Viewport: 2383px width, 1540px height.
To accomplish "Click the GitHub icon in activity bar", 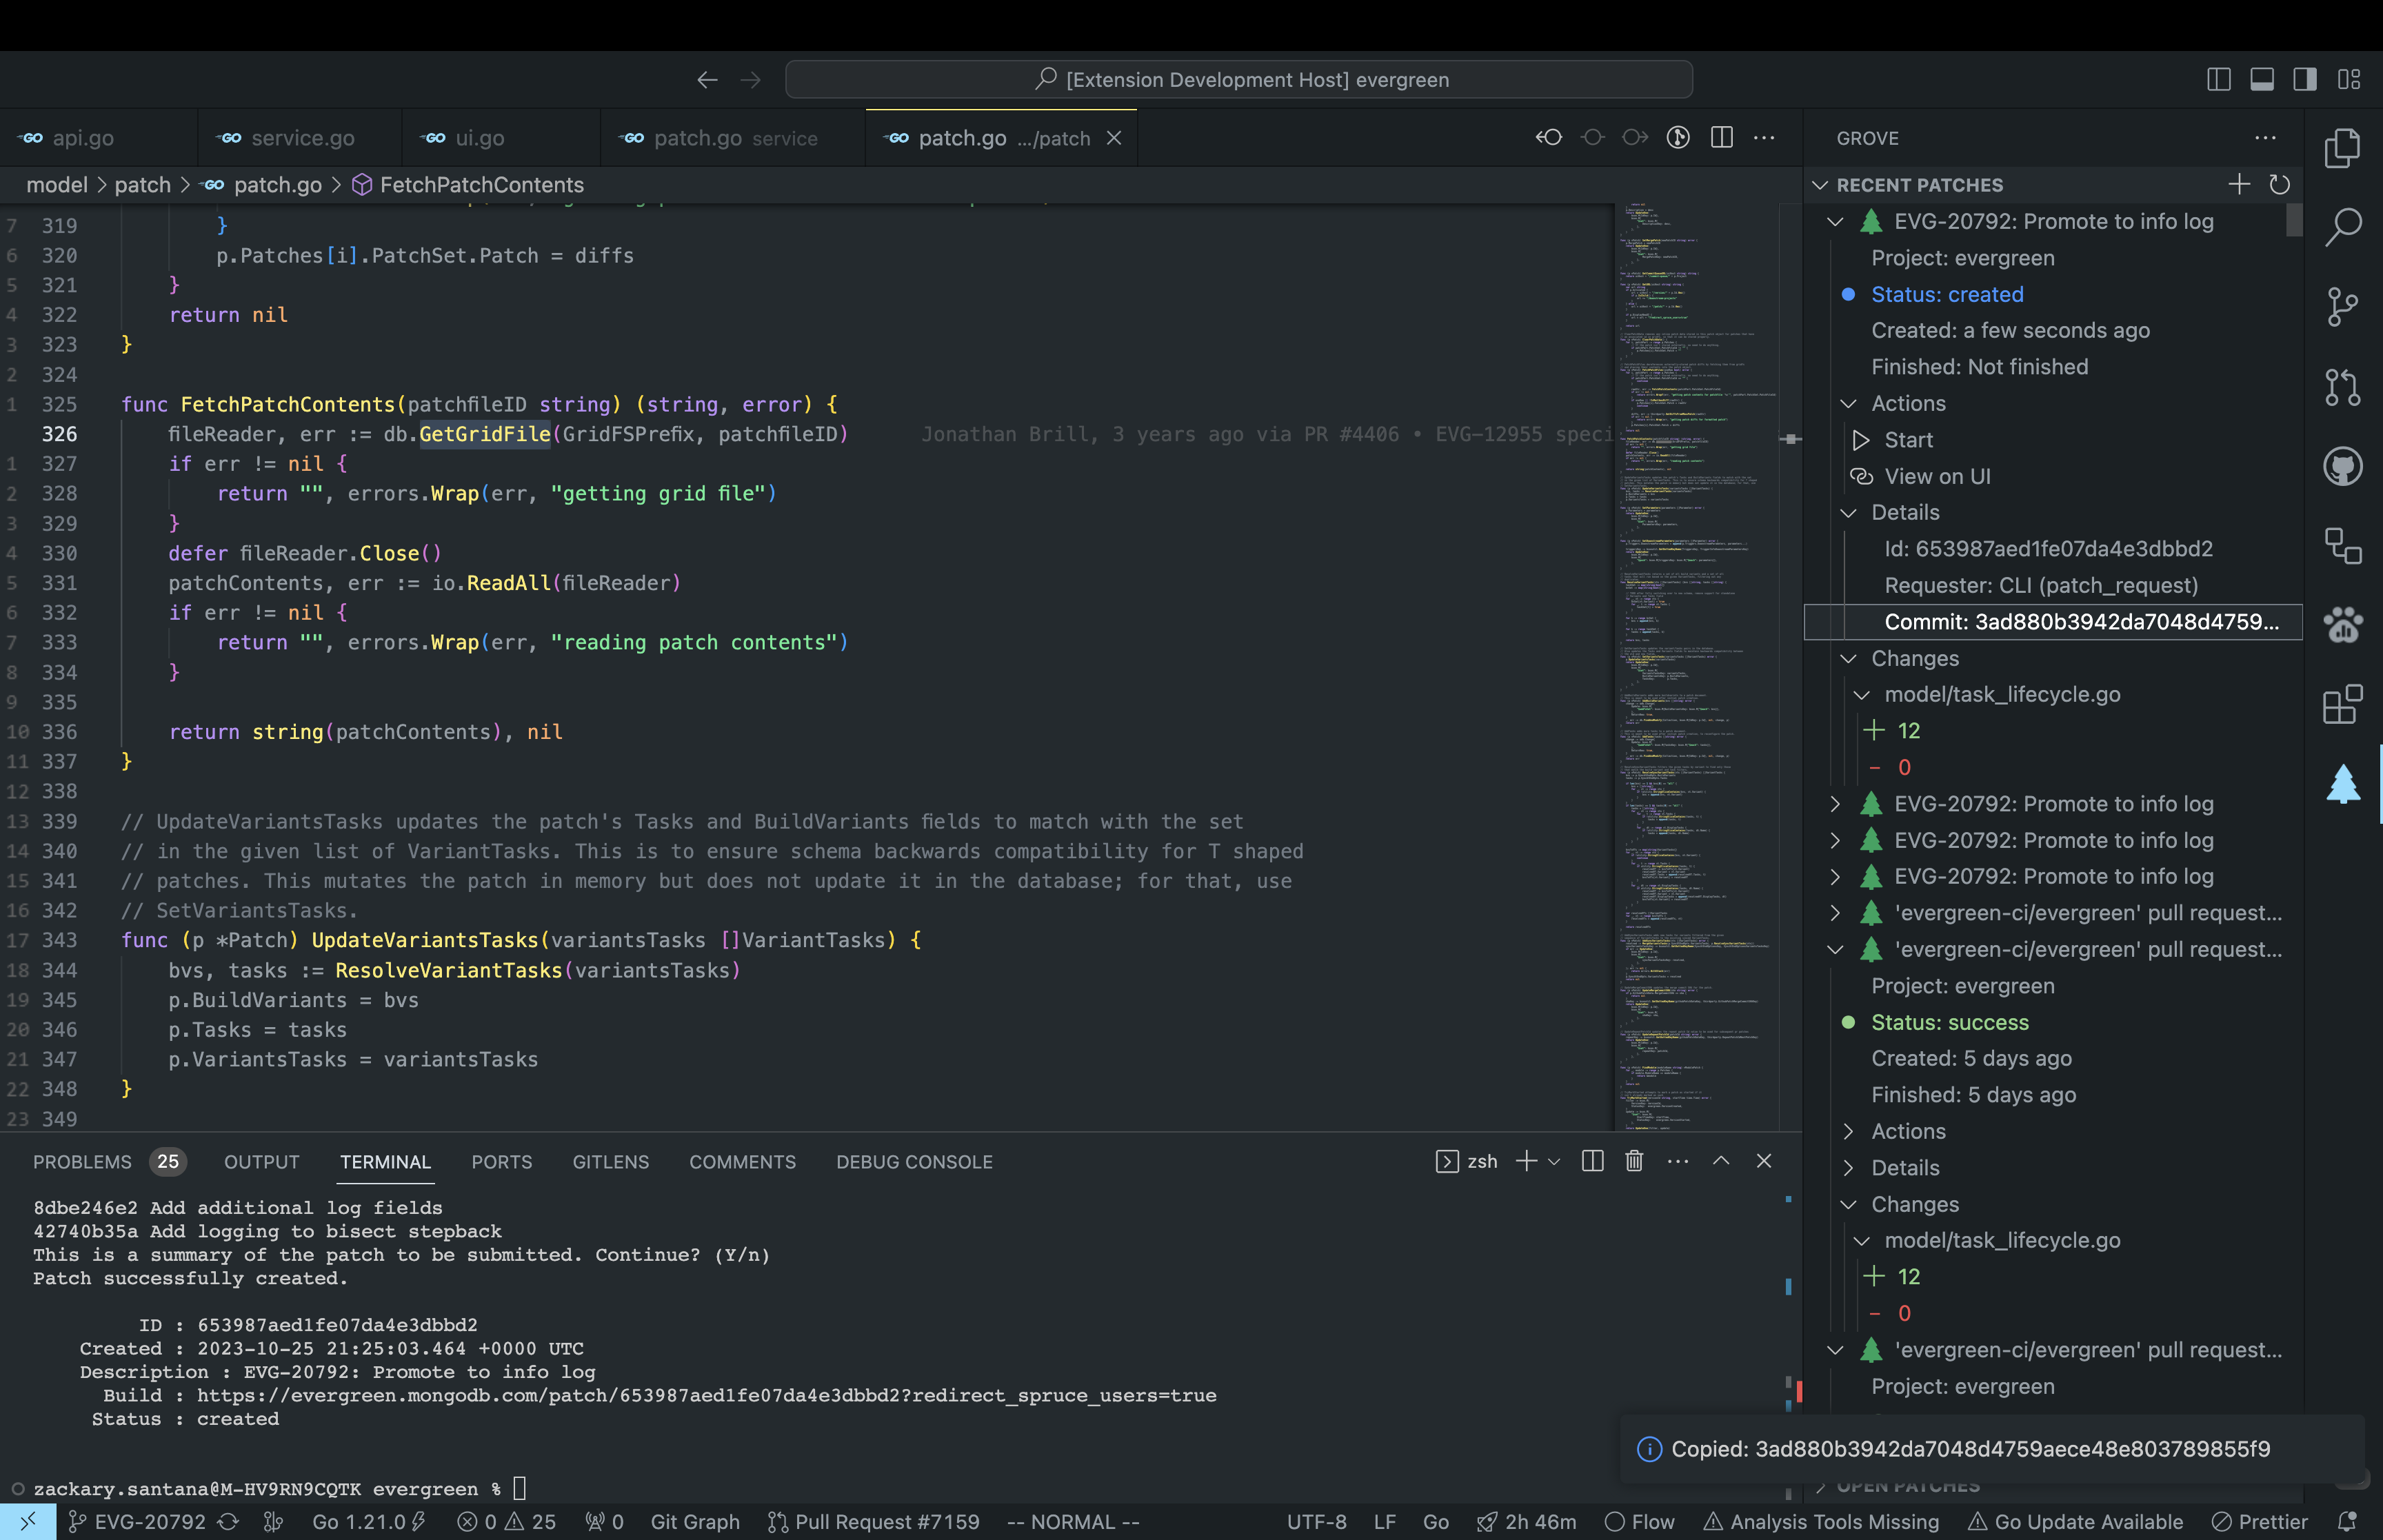I will [x=2342, y=466].
